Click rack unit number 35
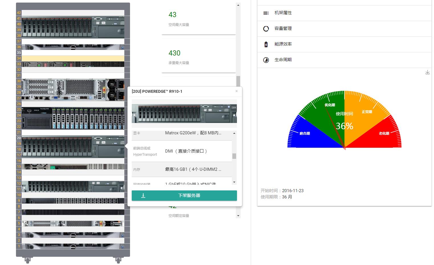This screenshot has height=265, width=434. [x=19, y=53]
